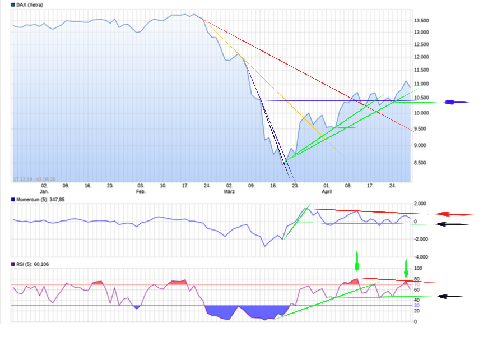Click the red 70 RSI threshold label
The image size is (502, 359).
pos(416,284)
